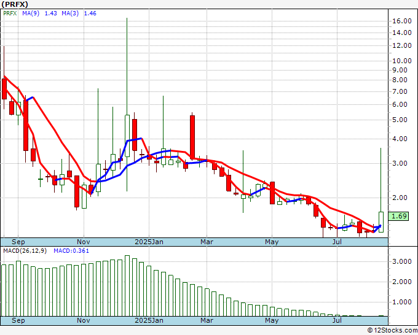
Task: Click the MACD(26,12,9) indicator label
Action: tap(25, 251)
